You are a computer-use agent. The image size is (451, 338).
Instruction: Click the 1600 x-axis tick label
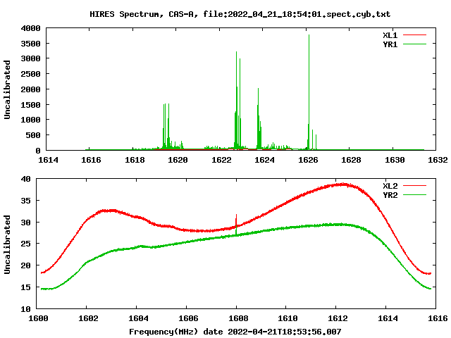pos(38,318)
